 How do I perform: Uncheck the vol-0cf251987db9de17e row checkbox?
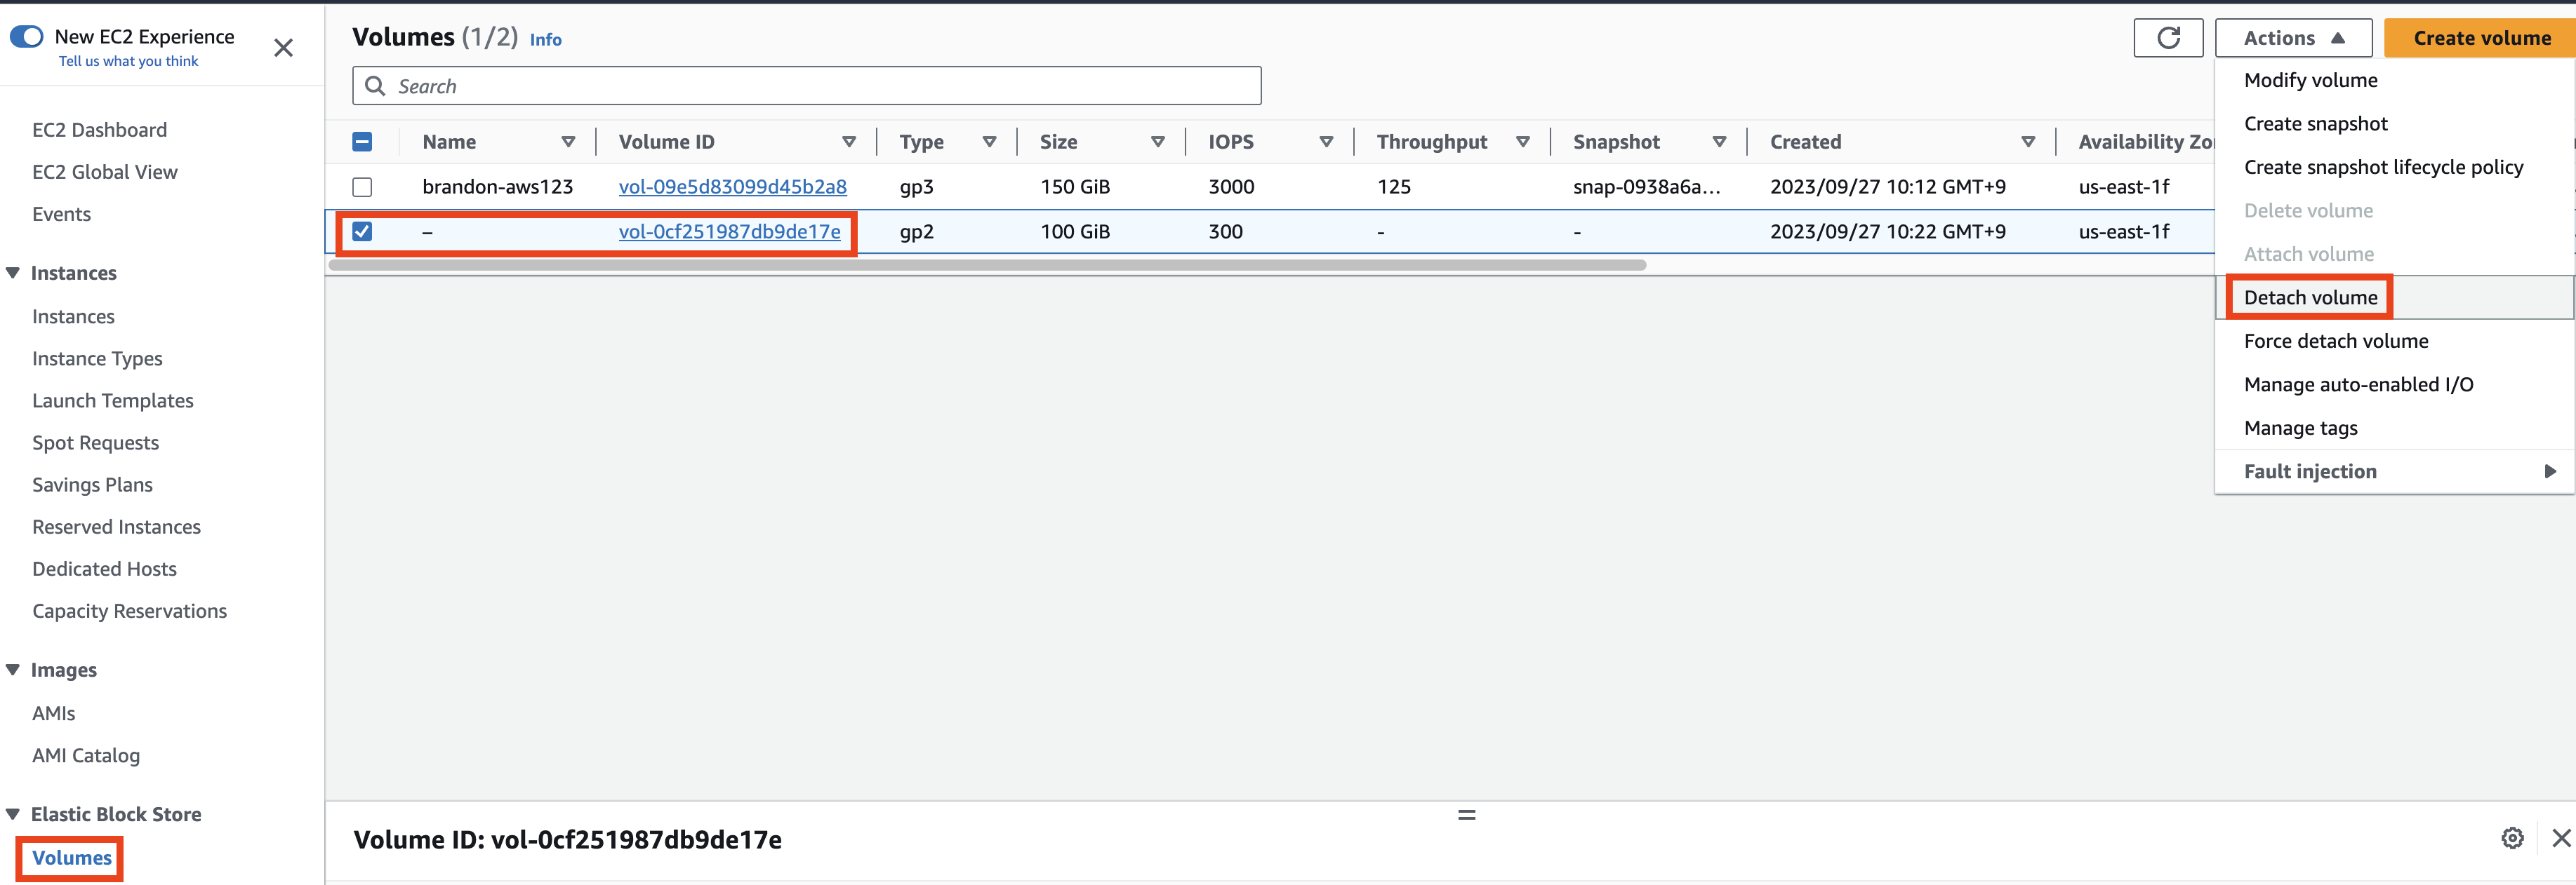[x=362, y=231]
